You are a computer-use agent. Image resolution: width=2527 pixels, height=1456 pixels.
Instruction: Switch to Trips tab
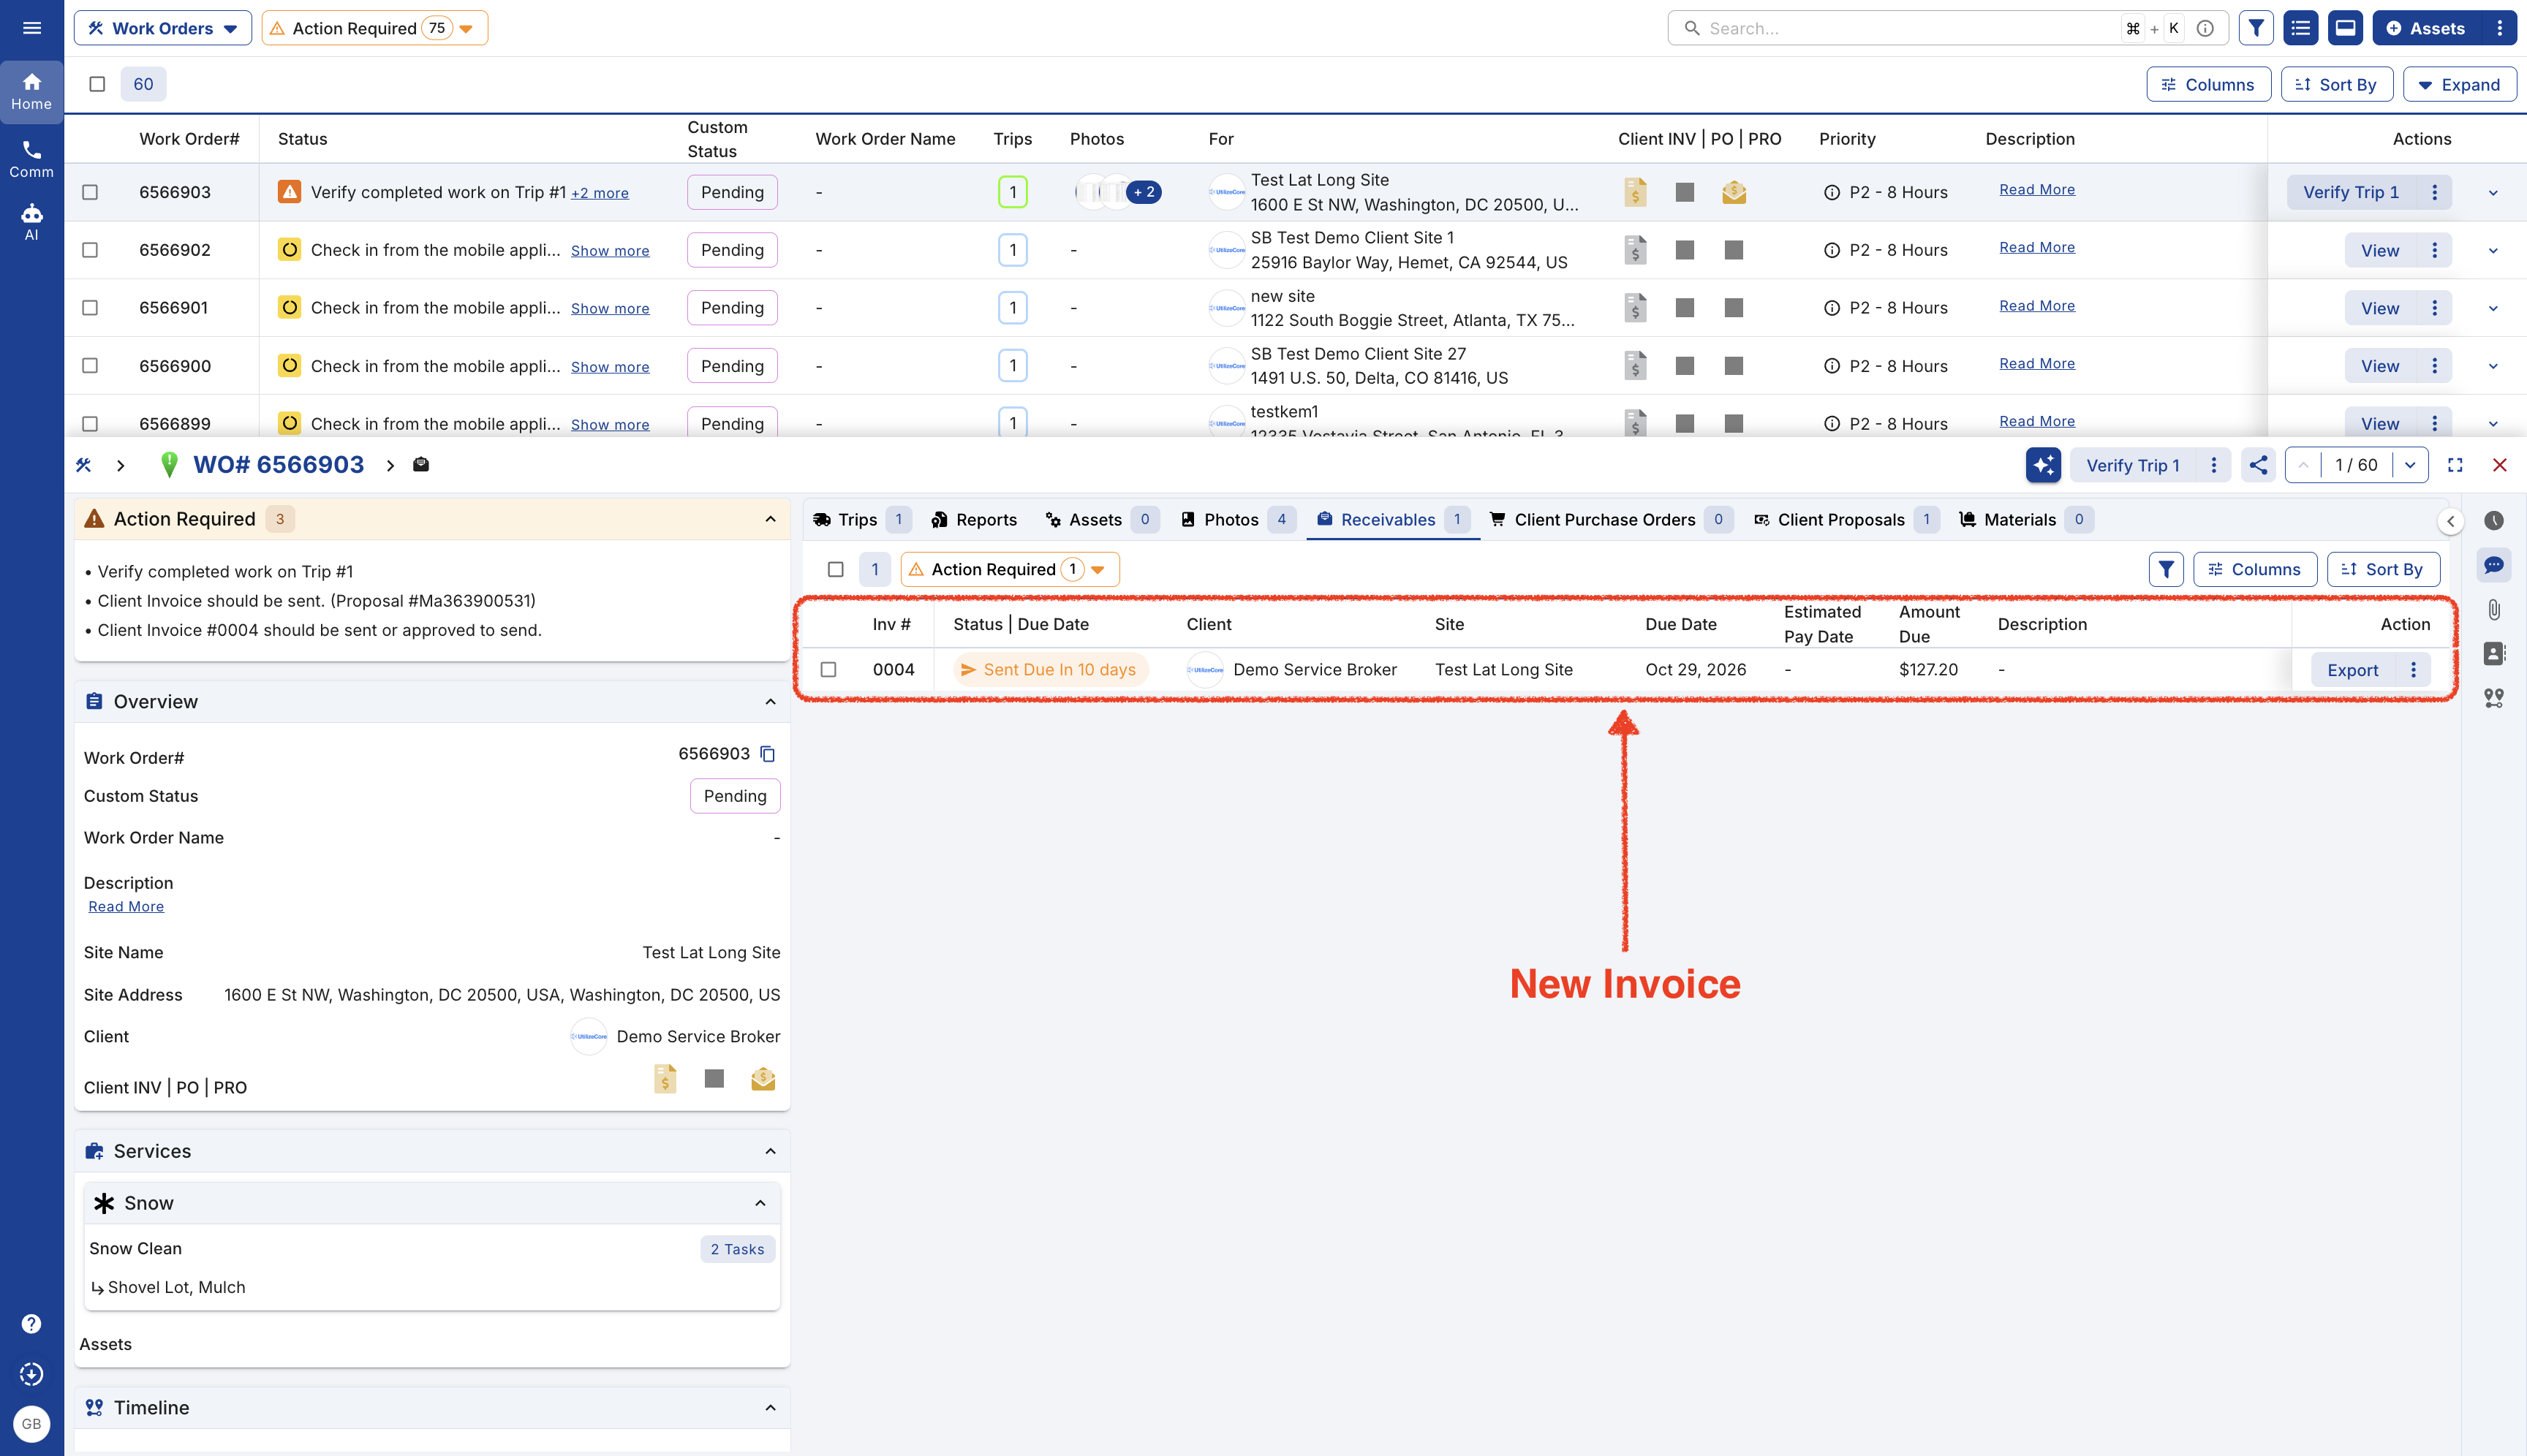(861, 520)
